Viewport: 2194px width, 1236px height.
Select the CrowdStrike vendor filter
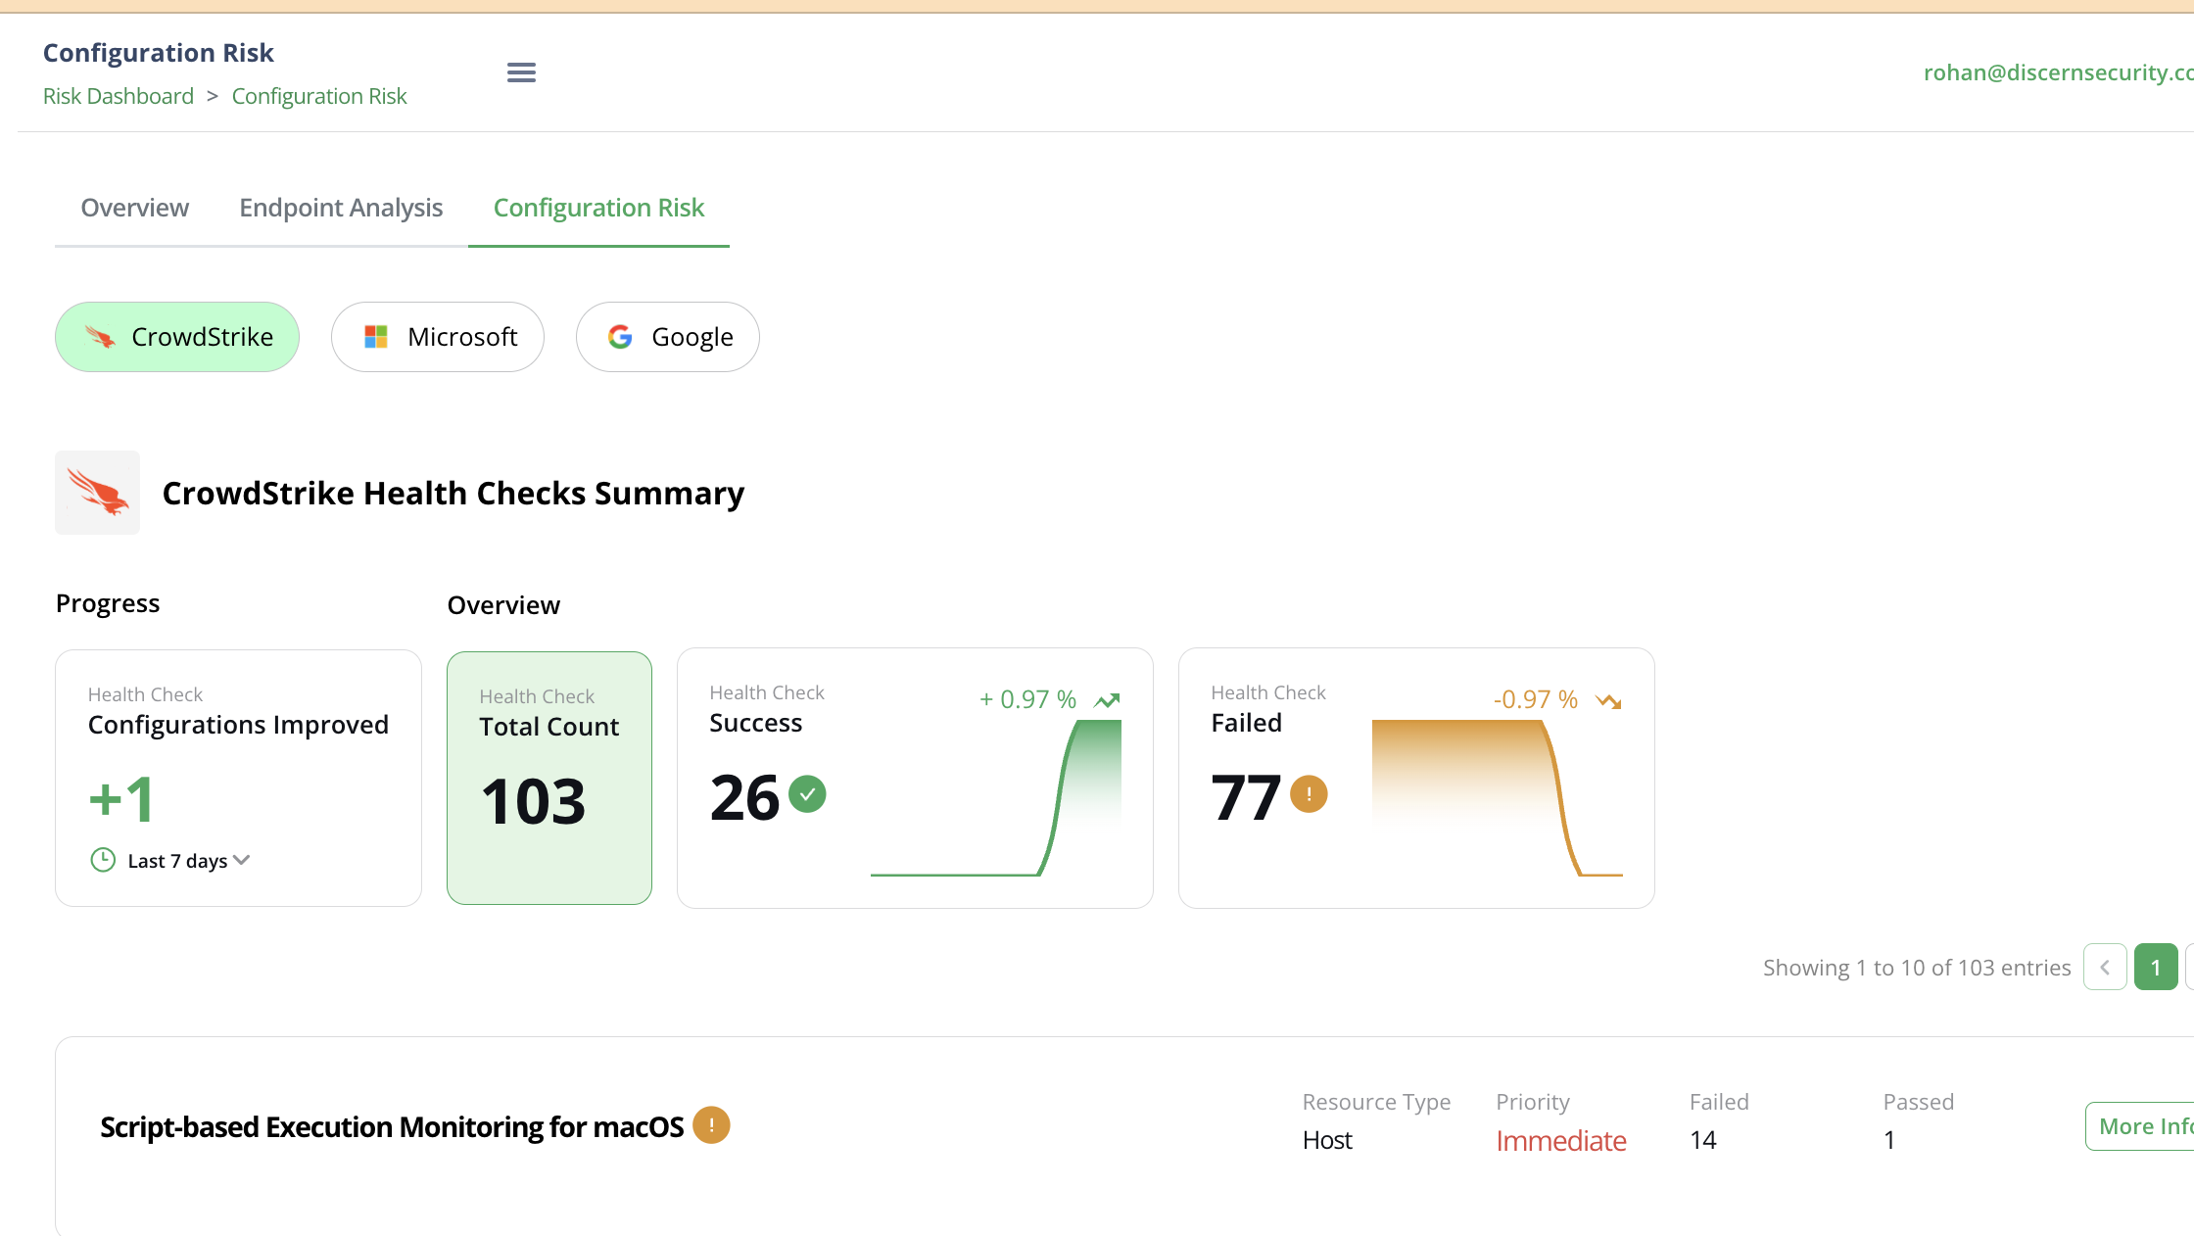point(177,337)
